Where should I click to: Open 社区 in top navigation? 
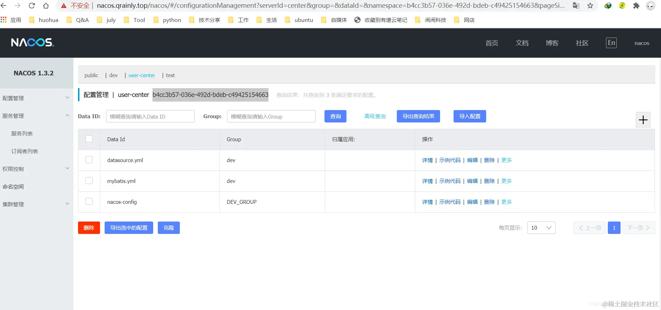tap(582, 43)
